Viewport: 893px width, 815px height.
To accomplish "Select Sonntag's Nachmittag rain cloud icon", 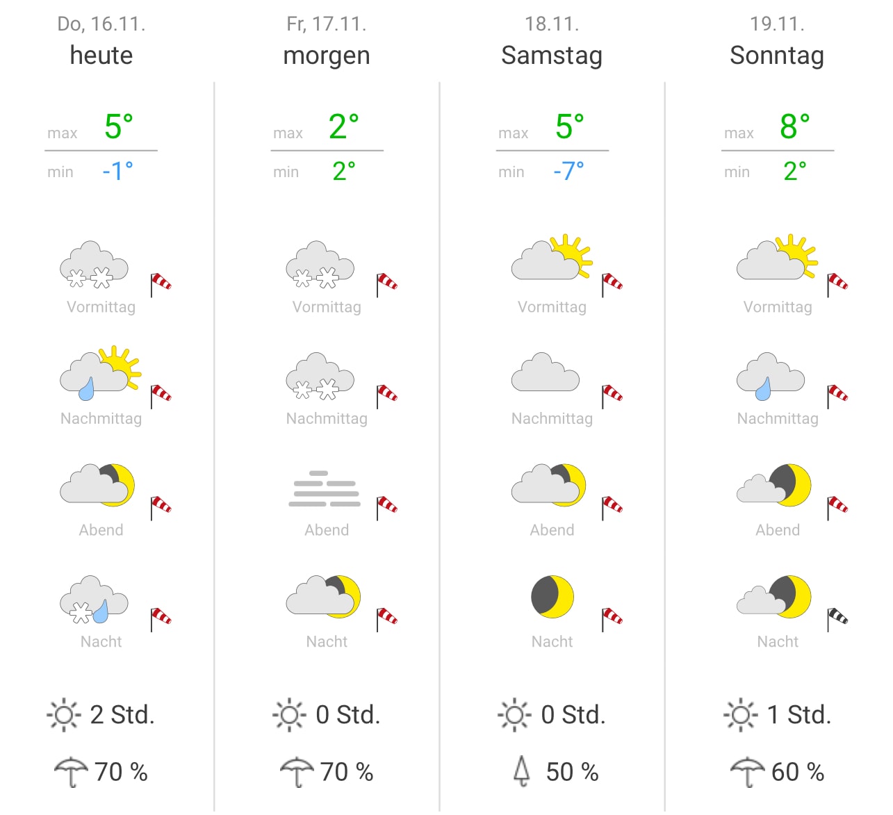I will click(771, 377).
